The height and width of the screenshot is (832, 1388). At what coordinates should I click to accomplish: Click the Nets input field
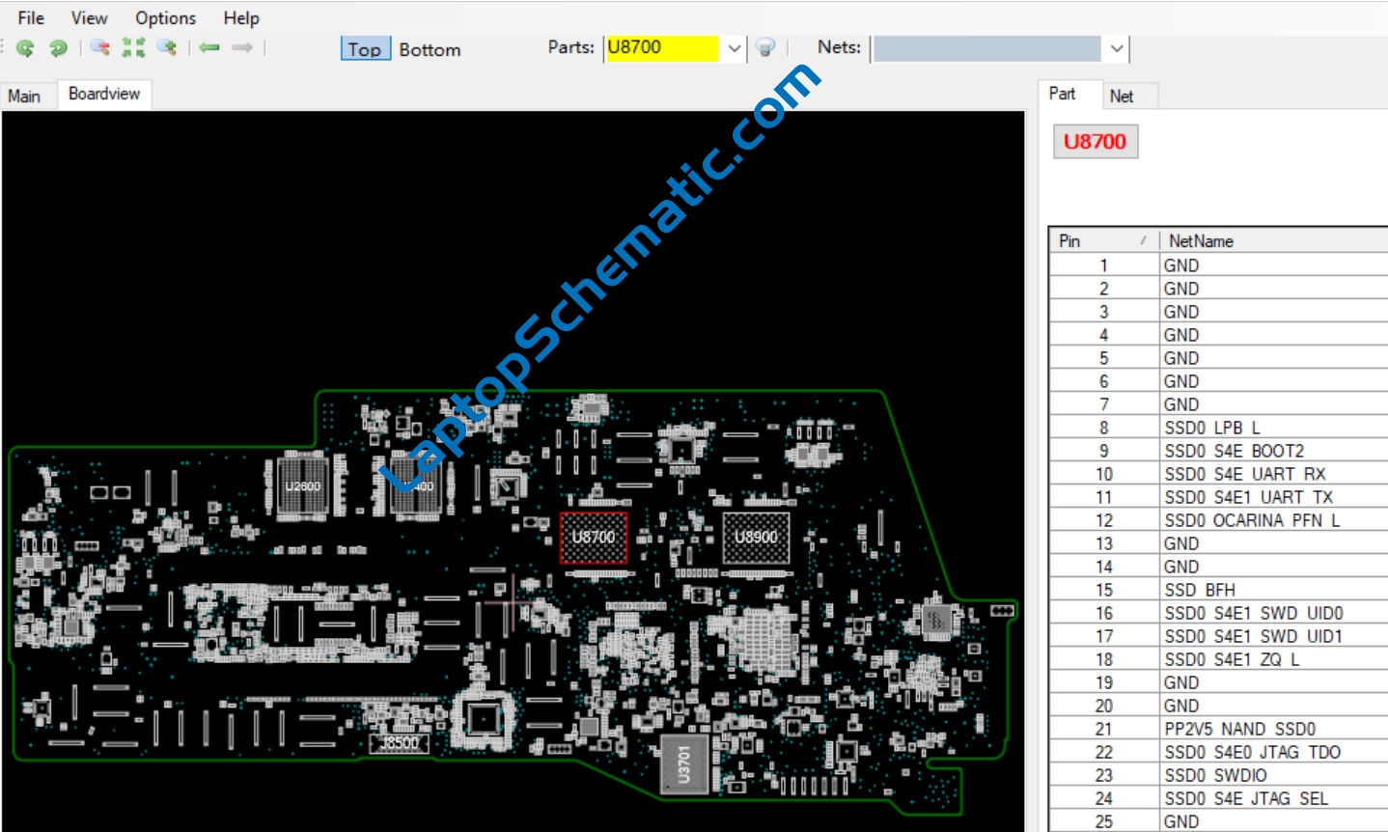tap(986, 48)
